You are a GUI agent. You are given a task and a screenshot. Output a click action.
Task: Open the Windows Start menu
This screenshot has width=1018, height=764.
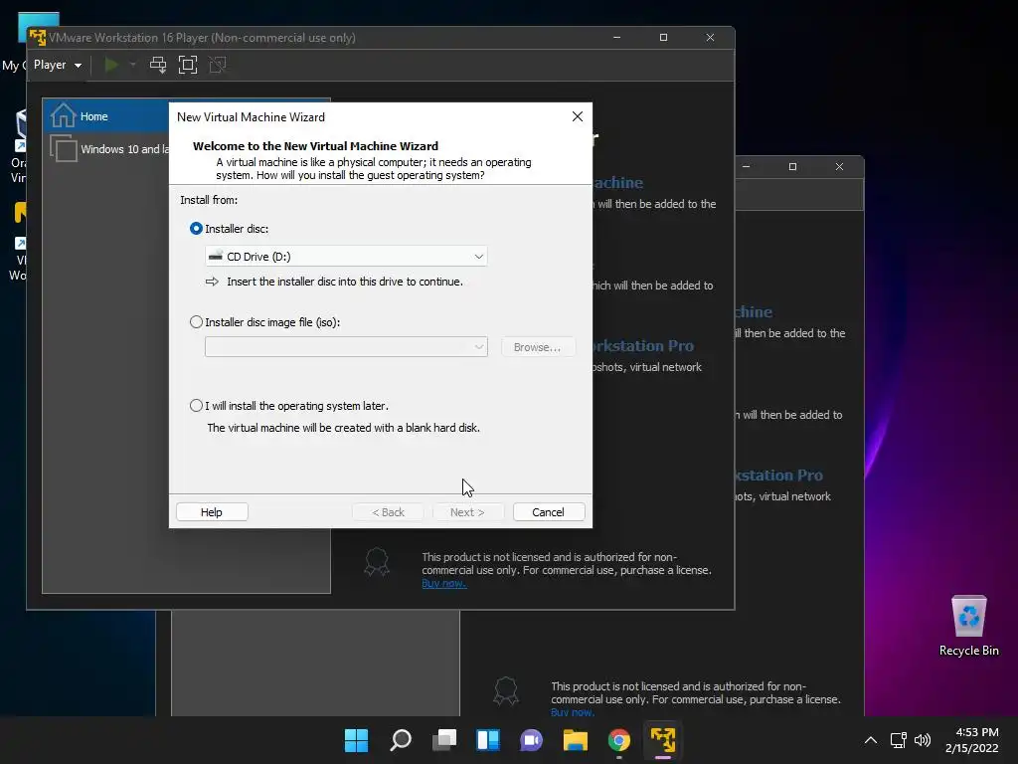[357, 740]
